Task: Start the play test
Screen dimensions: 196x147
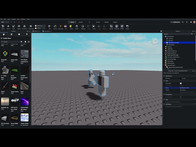Action: pyautogui.click(x=11, y=22)
